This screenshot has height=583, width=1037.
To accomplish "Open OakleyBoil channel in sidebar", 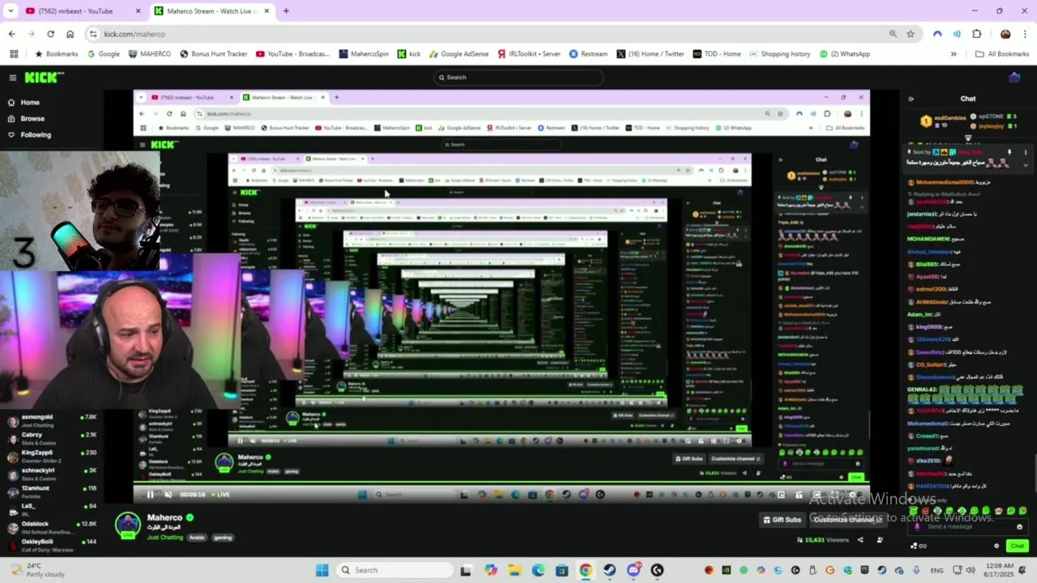I will (50, 545).
